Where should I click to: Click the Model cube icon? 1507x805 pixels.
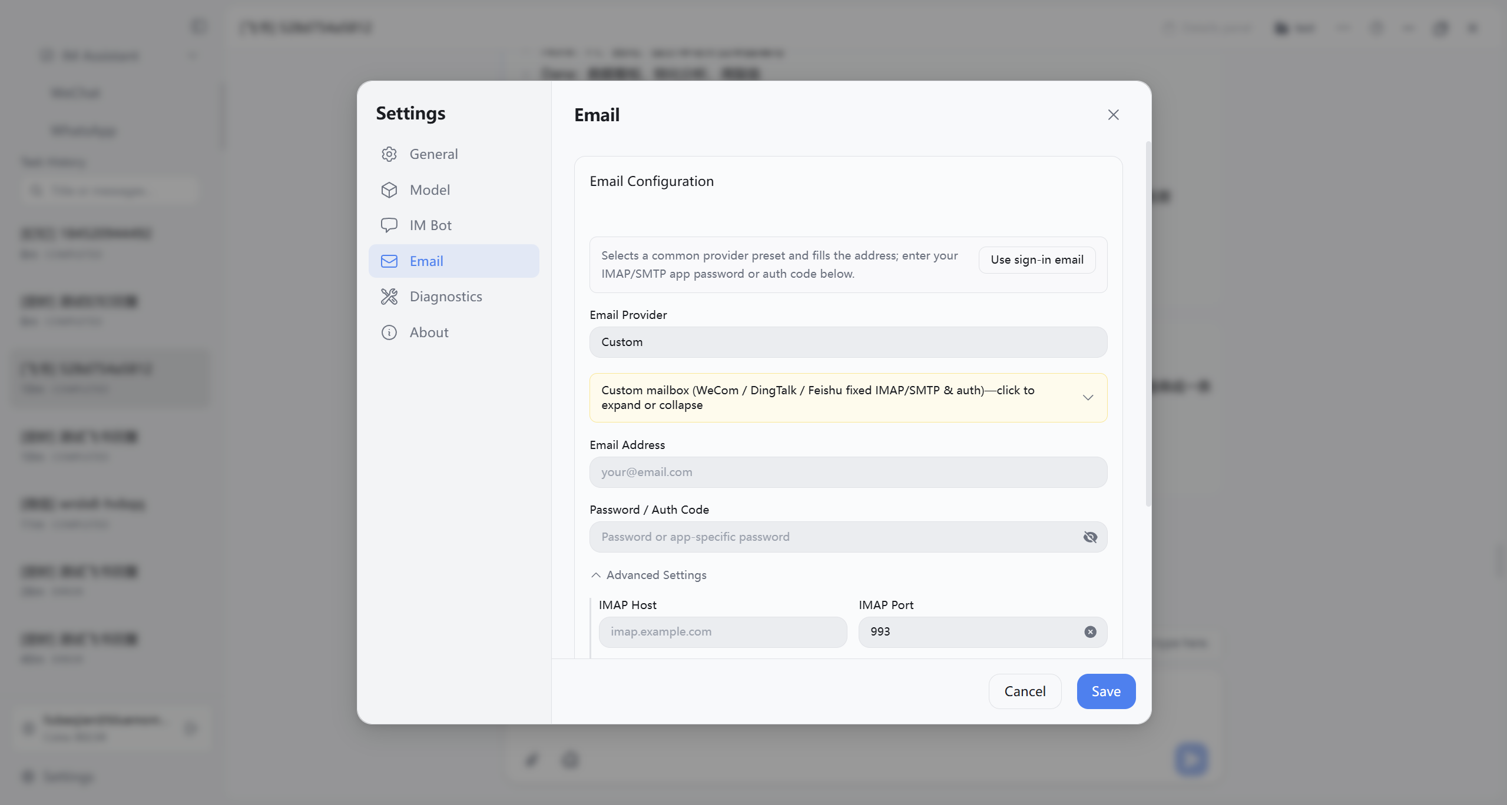pos(389,190)
